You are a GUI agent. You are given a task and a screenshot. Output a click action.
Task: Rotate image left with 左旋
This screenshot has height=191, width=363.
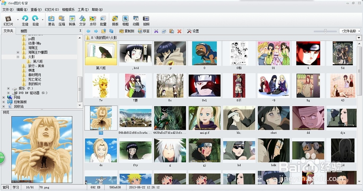coord(25,20)
